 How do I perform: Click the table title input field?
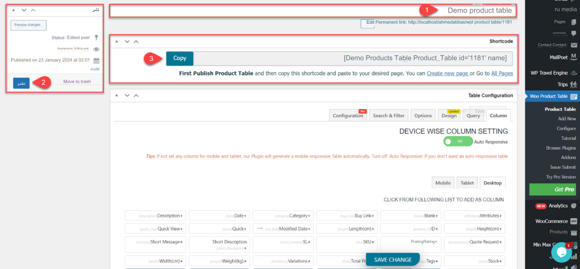(x=313, y=11)
